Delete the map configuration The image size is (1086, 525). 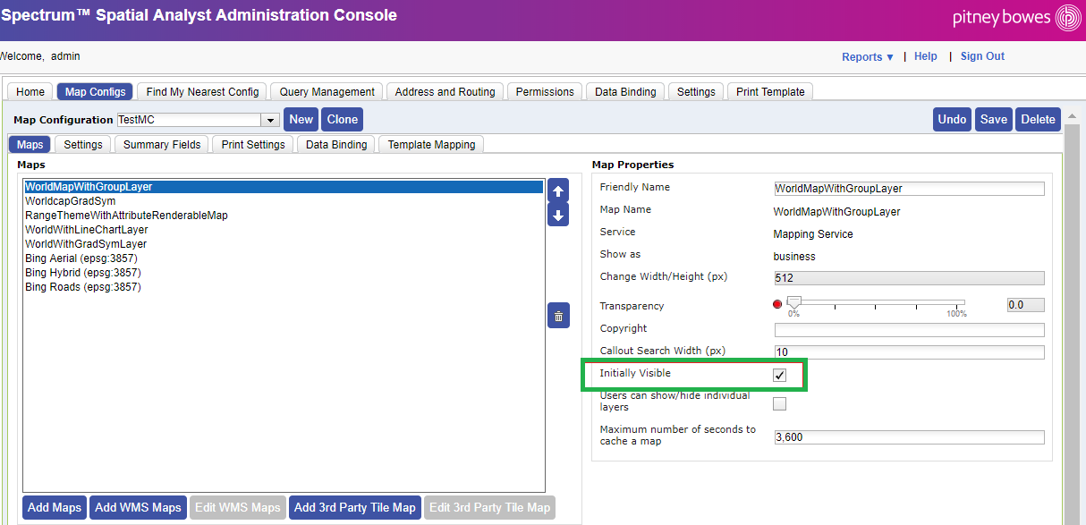click(1039, 120)
